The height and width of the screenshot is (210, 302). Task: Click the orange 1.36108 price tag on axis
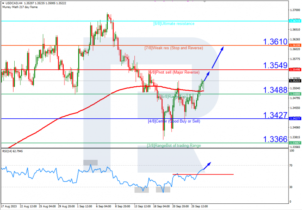click(295, 45)
